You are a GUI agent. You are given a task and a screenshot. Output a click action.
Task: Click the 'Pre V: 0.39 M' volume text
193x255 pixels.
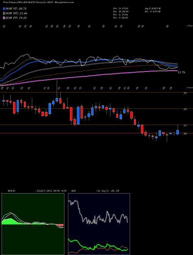[152, 12]
